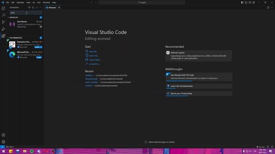Toggle primary side bar layout icon
The height and width of the screenshot is (154, 275).
(242, 3)
